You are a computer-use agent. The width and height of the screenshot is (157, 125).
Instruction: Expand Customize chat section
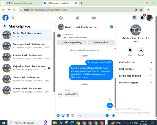(x=136, y=62)
